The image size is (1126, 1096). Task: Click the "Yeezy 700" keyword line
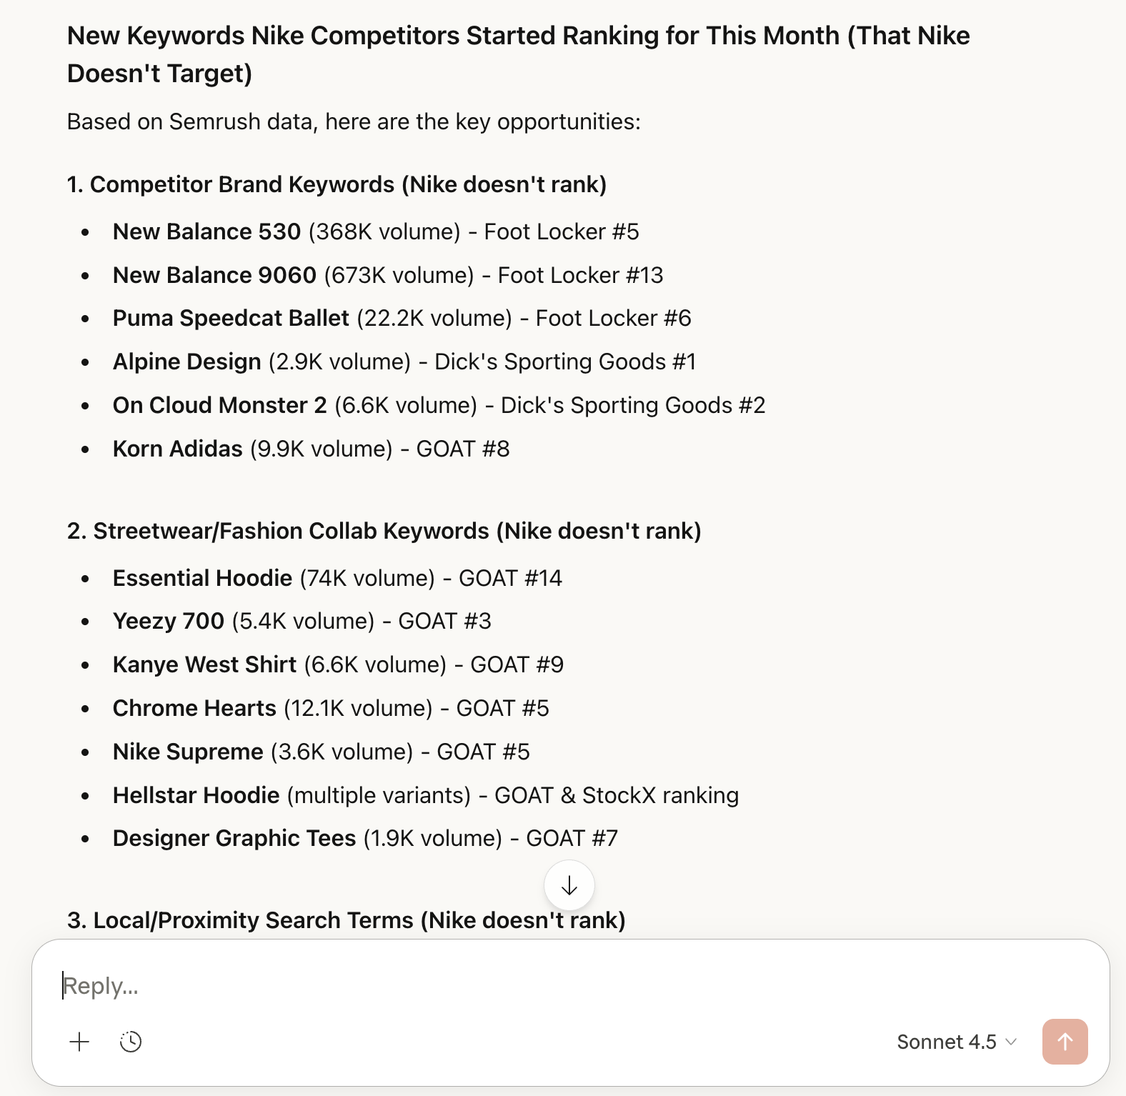(x=168, y=621)
